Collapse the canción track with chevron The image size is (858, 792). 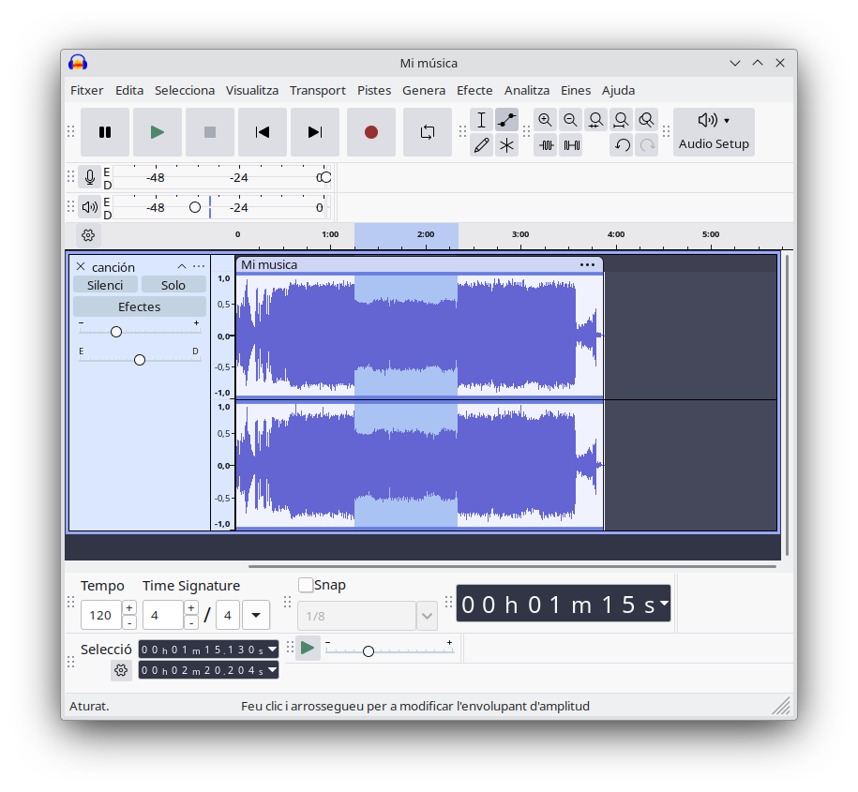(x=182, y=266)
